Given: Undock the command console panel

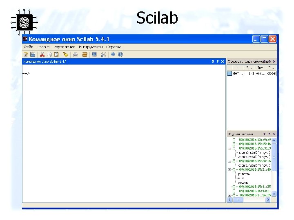Looking at the screenshot, I should pyautogui.click(x=218, y=62).
